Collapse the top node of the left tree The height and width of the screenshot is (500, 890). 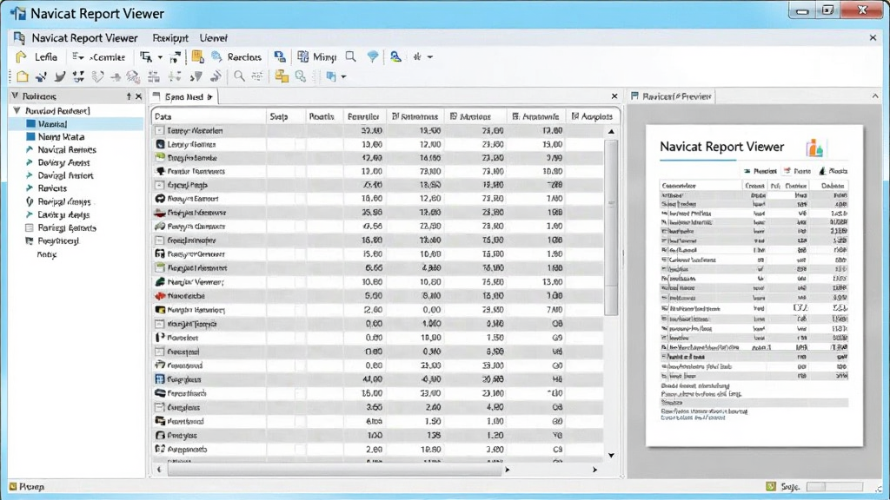[x=17, y=110]
